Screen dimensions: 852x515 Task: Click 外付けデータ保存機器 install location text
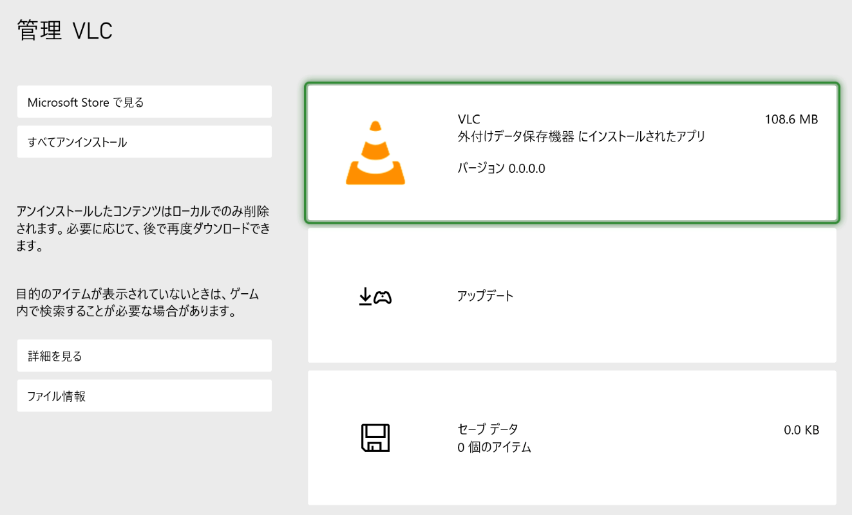point(582,137)
